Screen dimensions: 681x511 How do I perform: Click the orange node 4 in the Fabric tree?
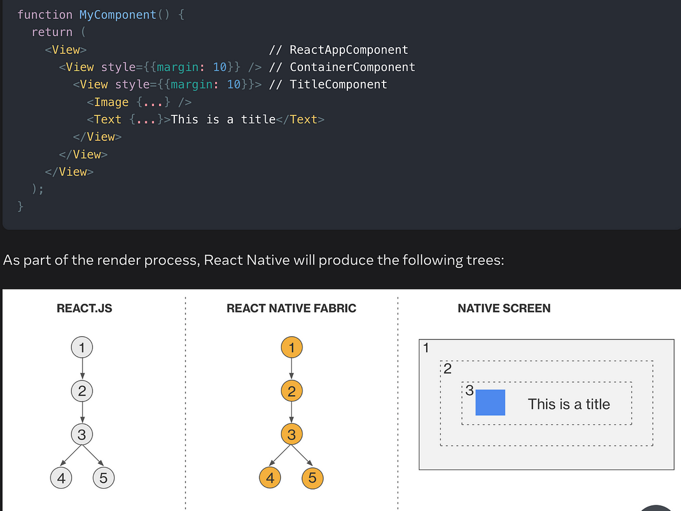point(270,478)
